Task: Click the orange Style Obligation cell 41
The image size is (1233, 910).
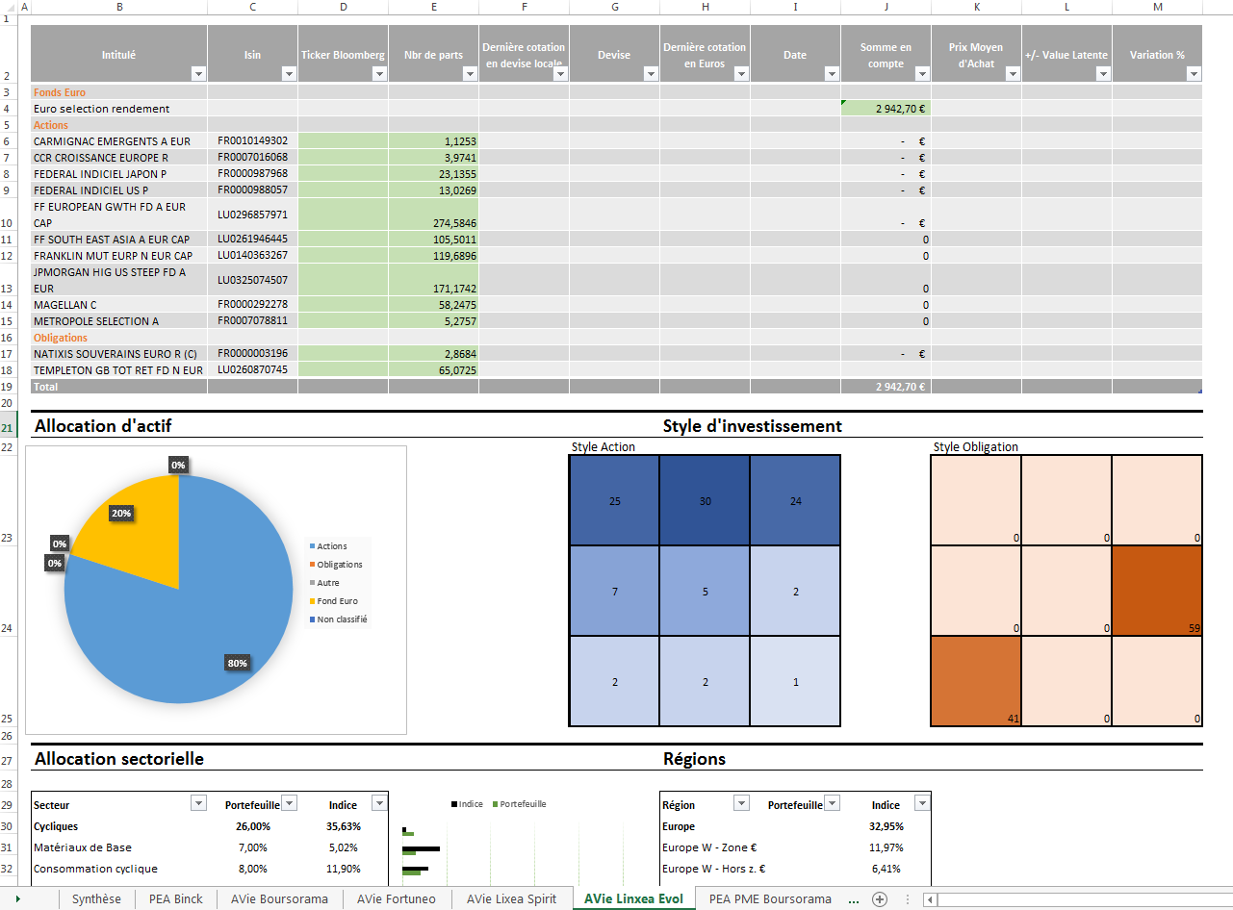Action: [976, 681]
